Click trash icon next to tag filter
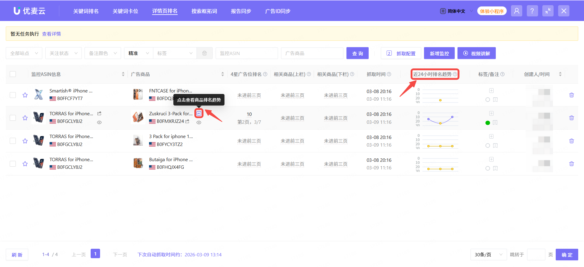This screenshot has height=267, width=584. coord(204,53)
